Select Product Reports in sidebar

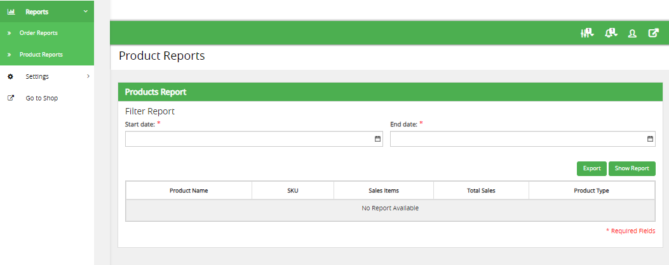click(41, 55)
